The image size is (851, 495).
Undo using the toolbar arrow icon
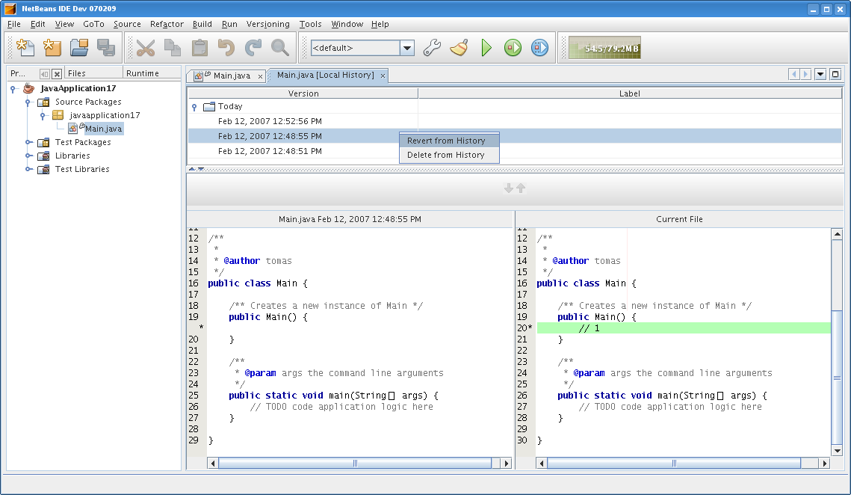[226, 48]
